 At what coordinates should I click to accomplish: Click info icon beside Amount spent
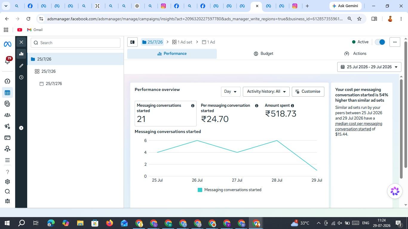[292, 106]
